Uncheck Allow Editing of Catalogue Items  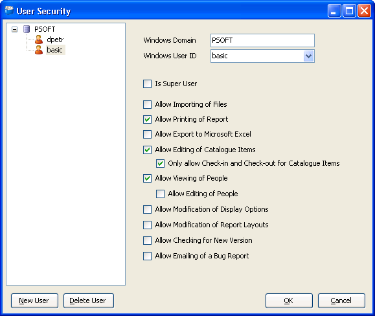[147, 150]
